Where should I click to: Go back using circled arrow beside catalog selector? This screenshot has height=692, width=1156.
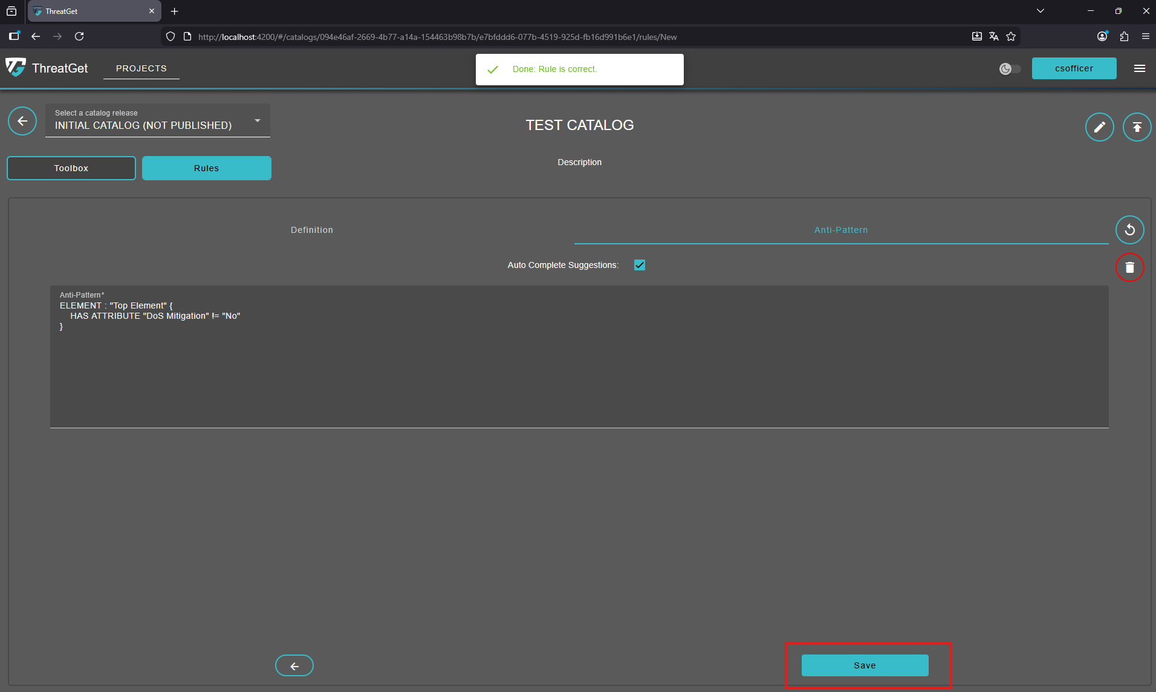(22, 121)
